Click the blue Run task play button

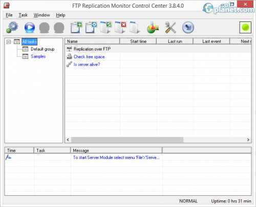point(30,28)
